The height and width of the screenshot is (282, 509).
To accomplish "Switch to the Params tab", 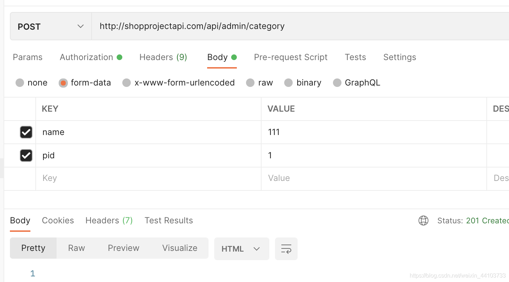I will pyautogui.click(x=28, y=57).
